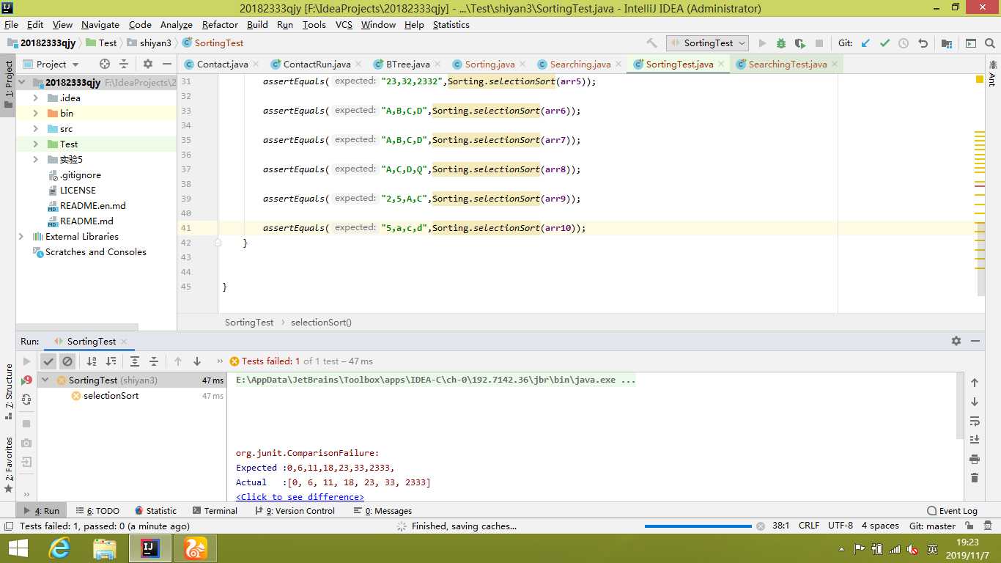Open Run panel settings gear
The height and width of the screenshot is (563, 1001).
pyautogui.click(x=956, y=341)
